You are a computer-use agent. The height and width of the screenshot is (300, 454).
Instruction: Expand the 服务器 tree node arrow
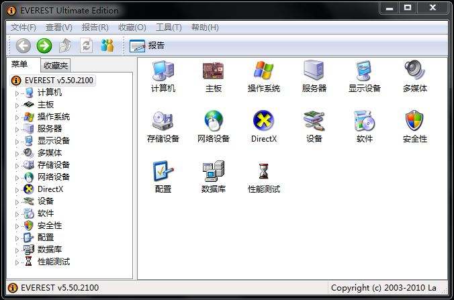pyautogui.click(x=17, y=130)
